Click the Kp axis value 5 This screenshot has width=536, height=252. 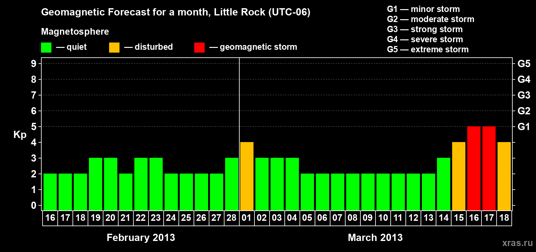coord(34,127)
